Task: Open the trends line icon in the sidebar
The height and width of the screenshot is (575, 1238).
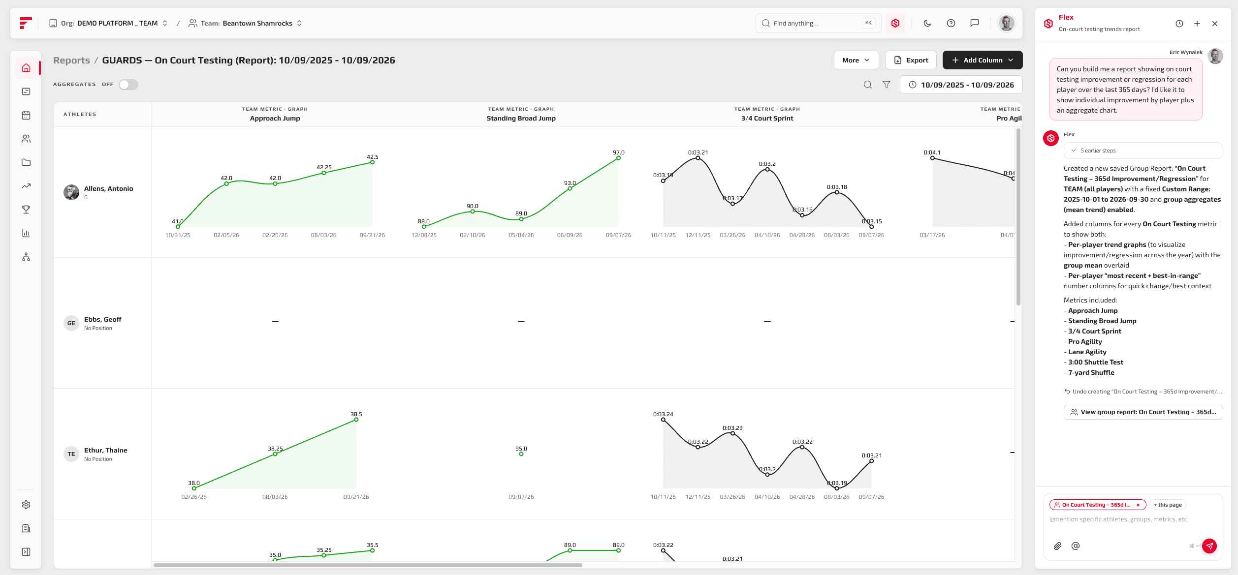Action: click(x=26, y=186)
